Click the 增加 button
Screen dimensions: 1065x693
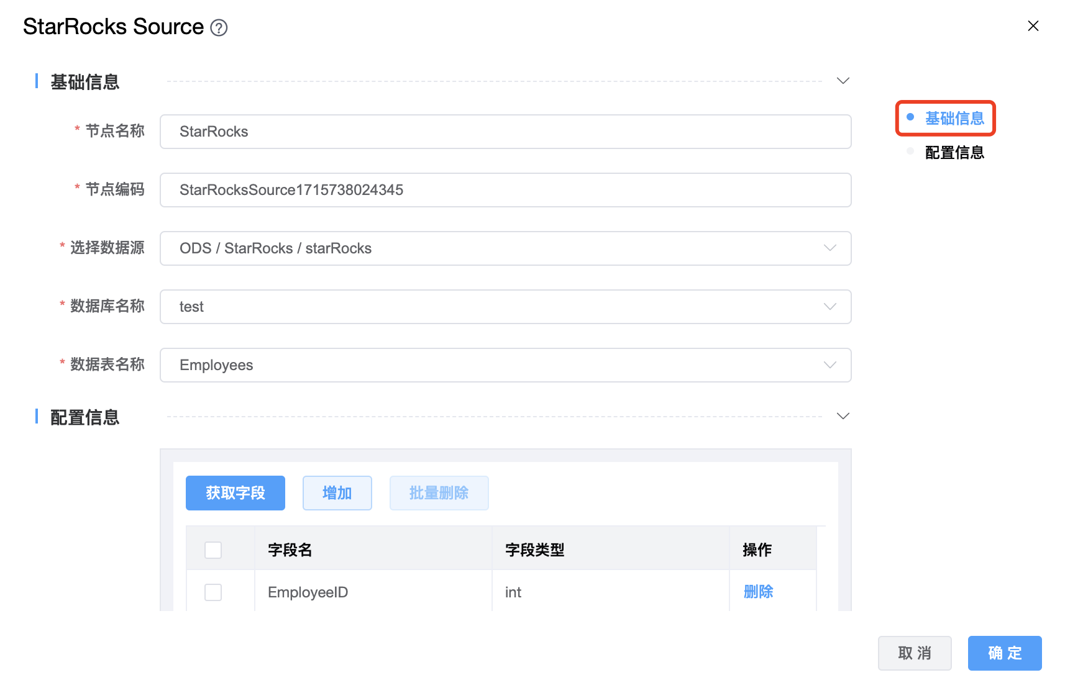click(x=337, y=493)
